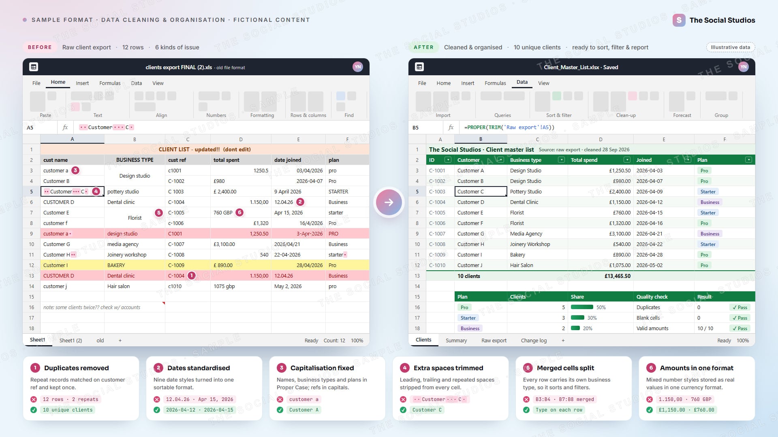Click the spreadsheet icon in Client_Master_List title bar
The image size is (778, 437).
coord(419,67)
